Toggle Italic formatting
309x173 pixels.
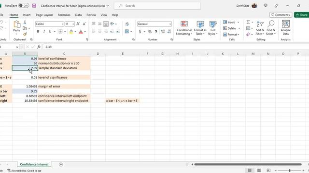pyautogui.click(x=44, y=31)
